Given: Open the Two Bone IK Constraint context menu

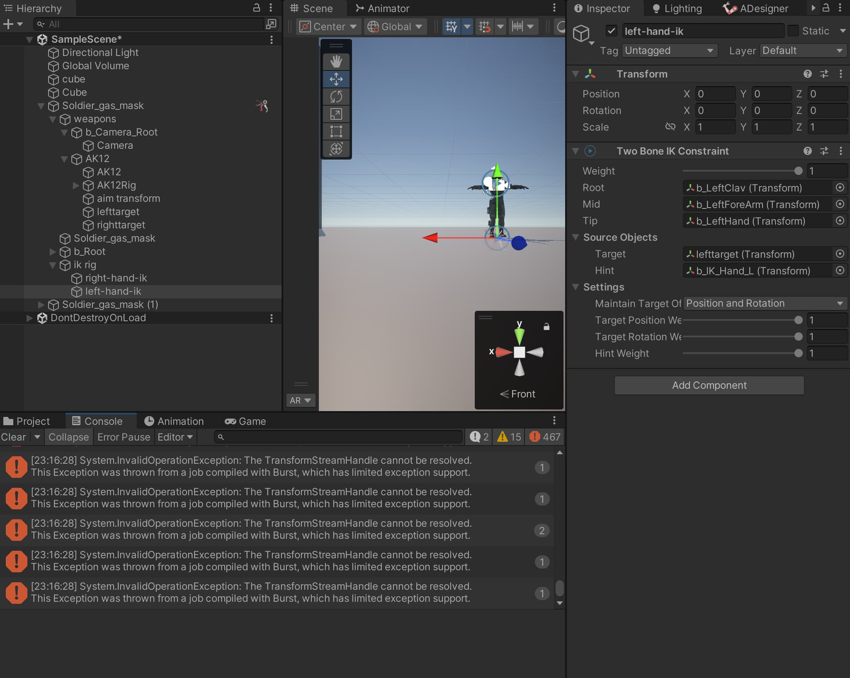Looking at the screenshot, I should [x=841, y=151].
